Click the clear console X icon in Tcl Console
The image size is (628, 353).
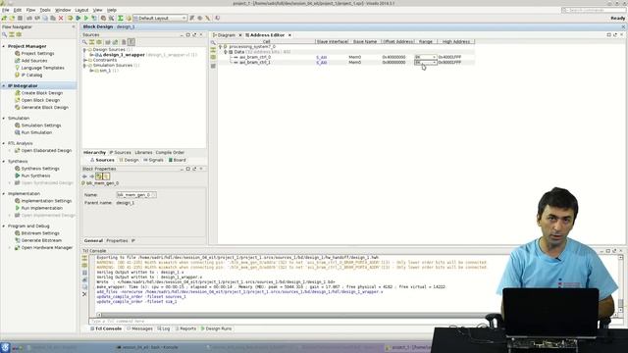click(x=84, y=294)
